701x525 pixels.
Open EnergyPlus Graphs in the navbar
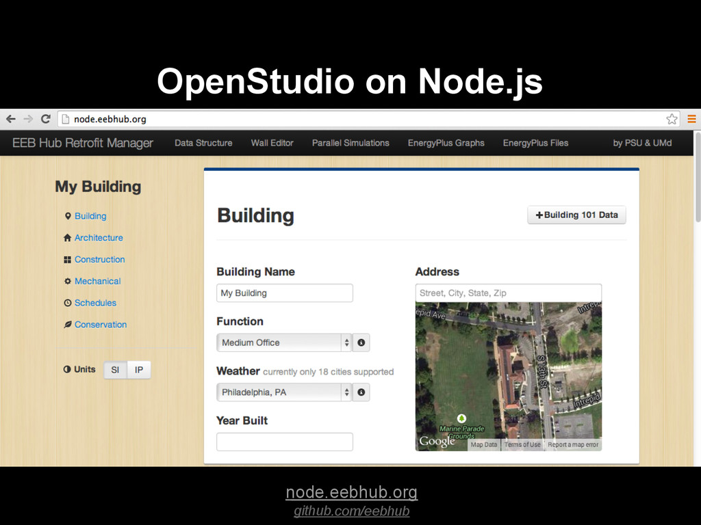446,143
